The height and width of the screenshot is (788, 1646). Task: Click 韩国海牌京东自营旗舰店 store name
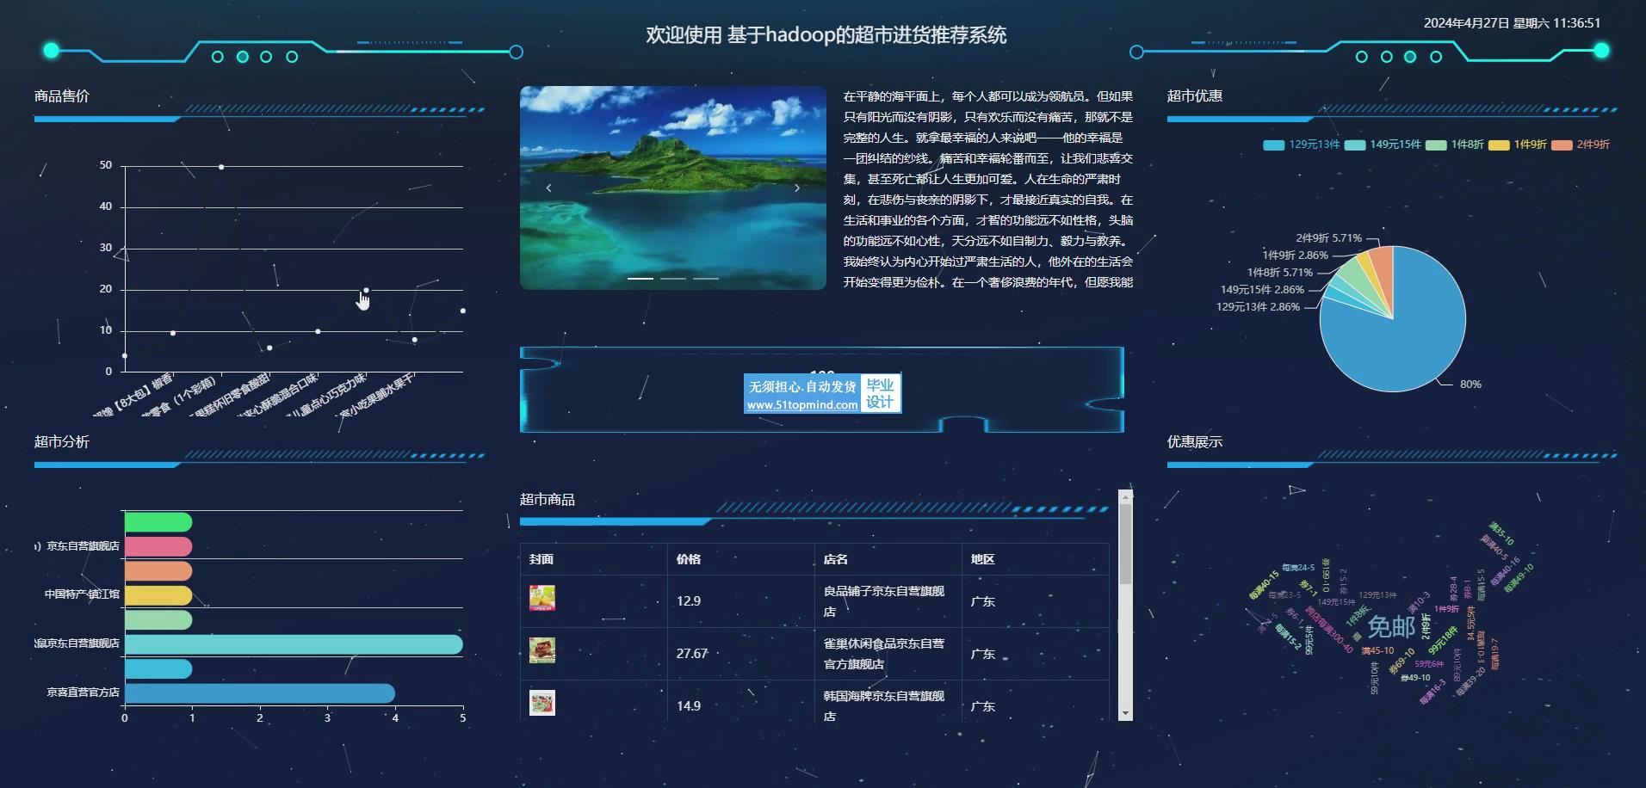(x=884, y=706)
